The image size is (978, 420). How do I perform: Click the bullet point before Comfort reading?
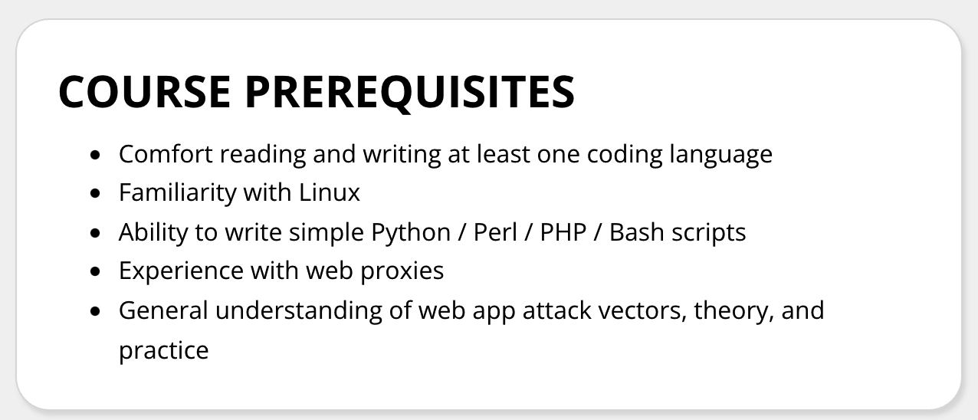pos(95,155)
